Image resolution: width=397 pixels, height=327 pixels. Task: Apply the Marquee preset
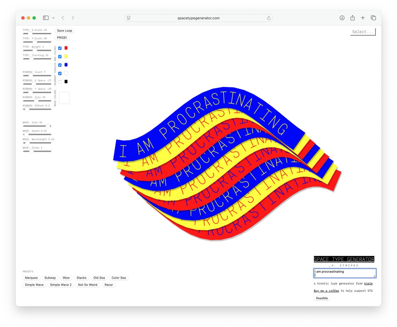[x=31, y=278]
